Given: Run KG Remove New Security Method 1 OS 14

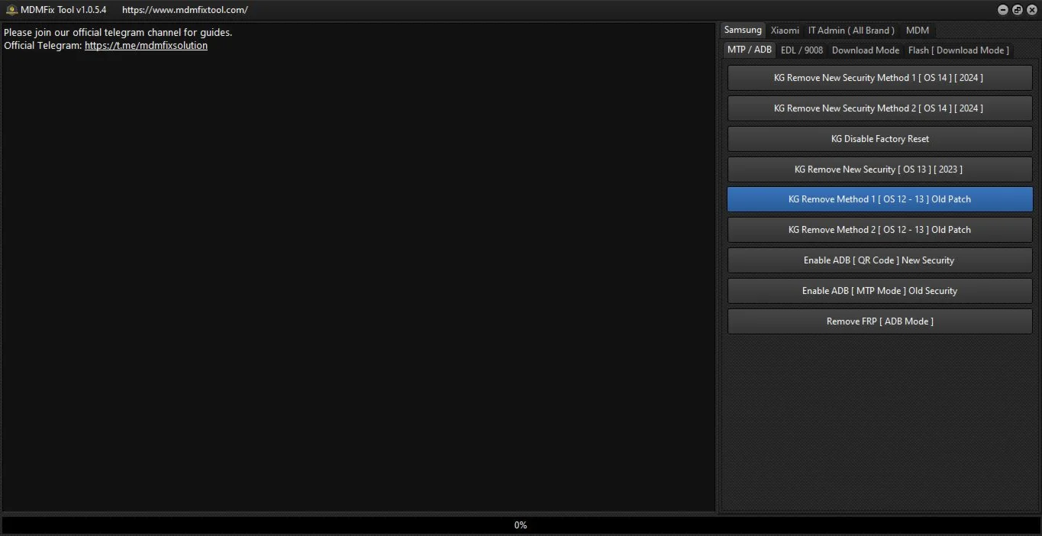Looking at the screenshot, I should tap(879, 78).
